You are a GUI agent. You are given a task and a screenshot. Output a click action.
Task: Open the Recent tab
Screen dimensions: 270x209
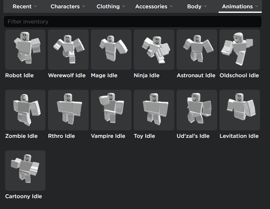click(25, 6)
